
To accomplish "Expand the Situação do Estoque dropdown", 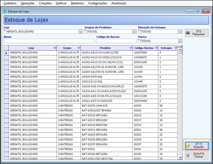I will [180, 32].
